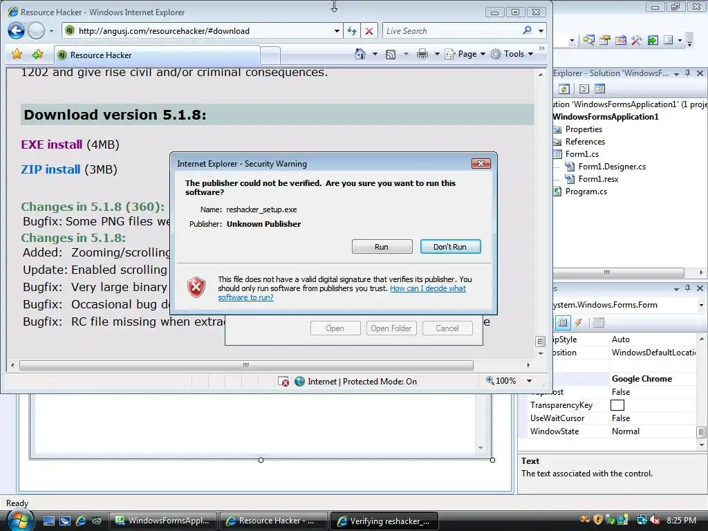Open a new blank browser tab
708x531 pixels.
[x=270, y=55]
